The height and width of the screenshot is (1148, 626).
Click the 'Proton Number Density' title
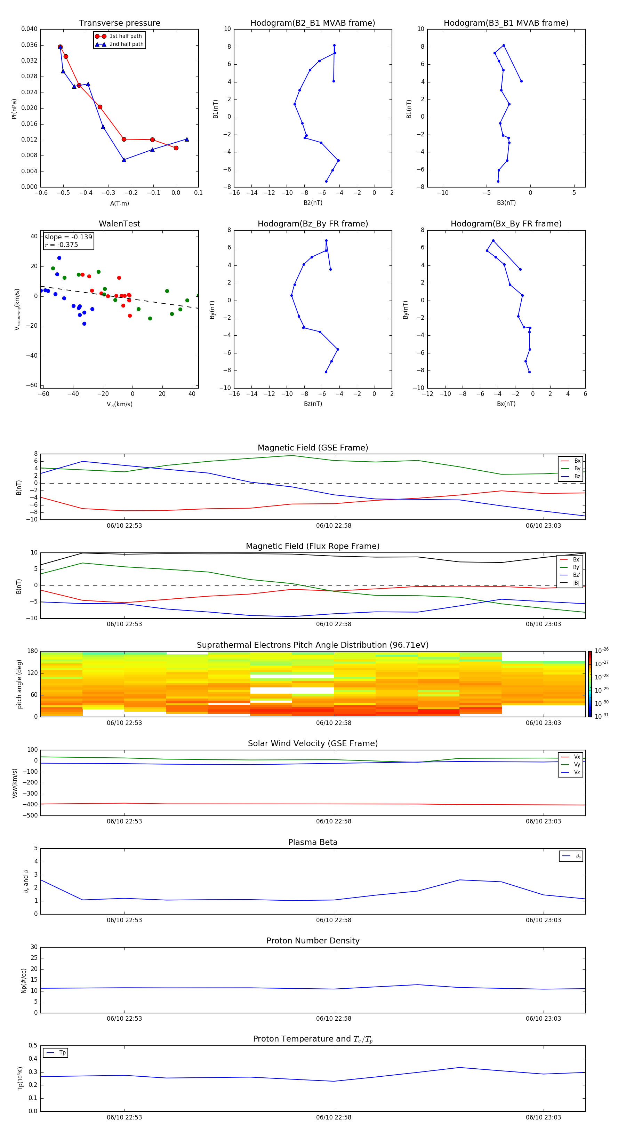pos(313,941)
